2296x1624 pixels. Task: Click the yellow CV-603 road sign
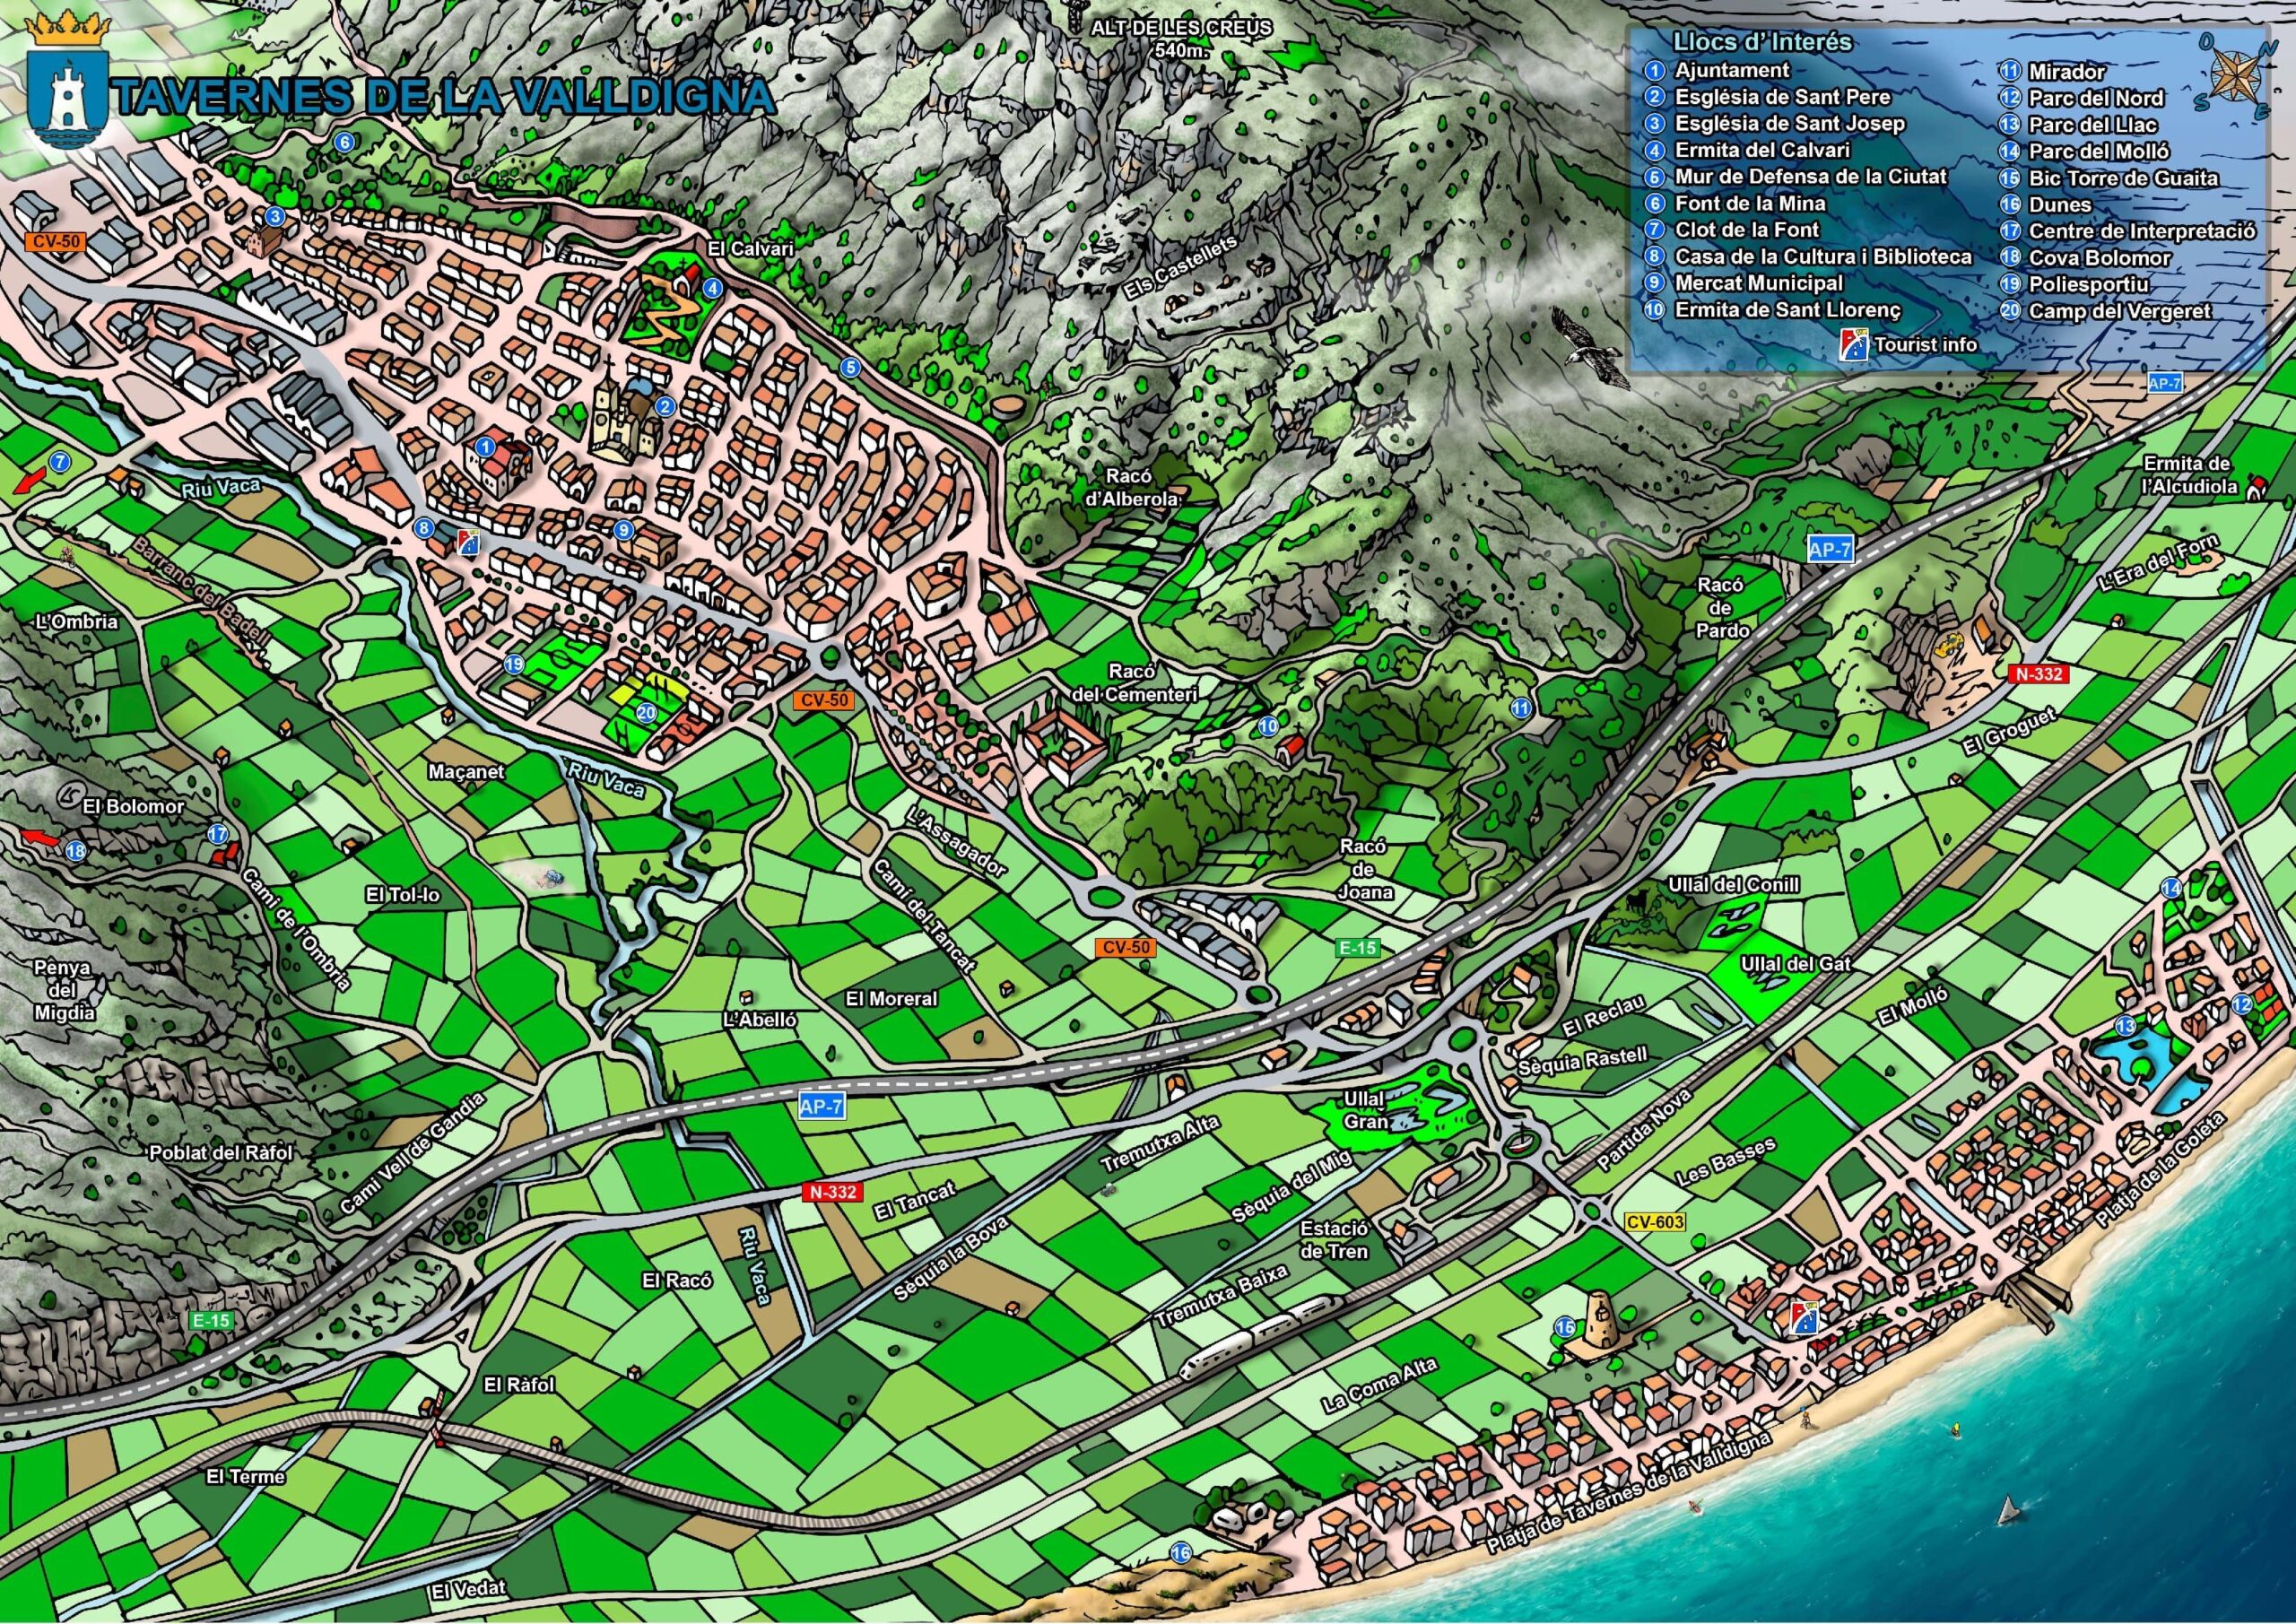[x=1655, y=1222]
